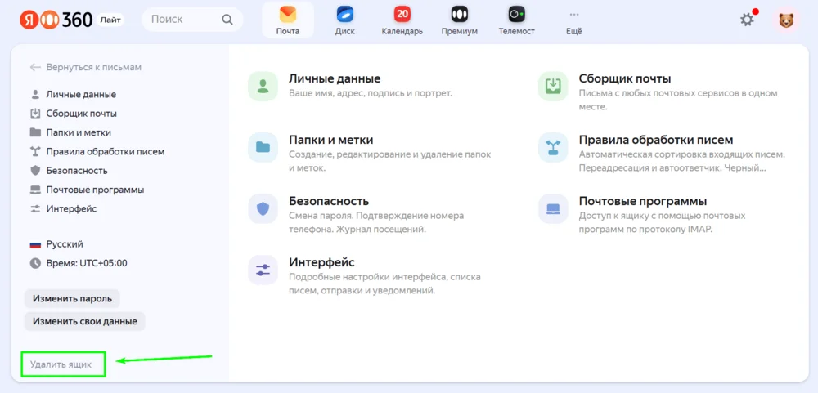Open the Безопасность heading in main panel

tap(329, 201)
